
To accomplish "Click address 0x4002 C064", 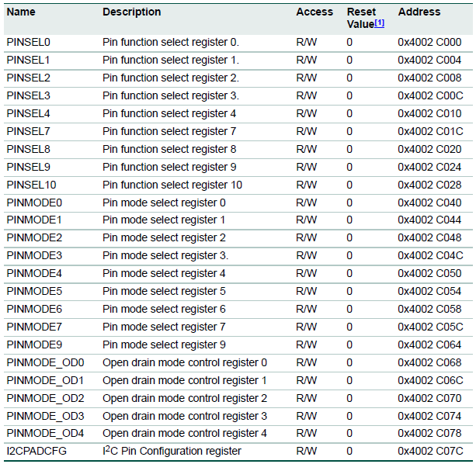I will click(429, 345).
